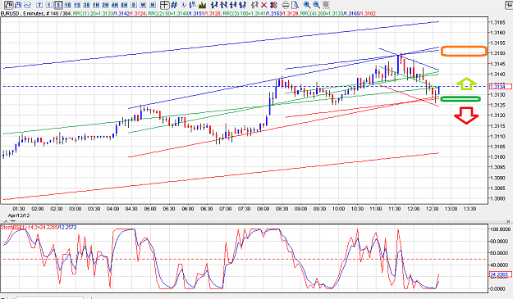Screen dimensions: 513x299
Task: Open the price/period settings icon
Action: [x=193, y=5]
